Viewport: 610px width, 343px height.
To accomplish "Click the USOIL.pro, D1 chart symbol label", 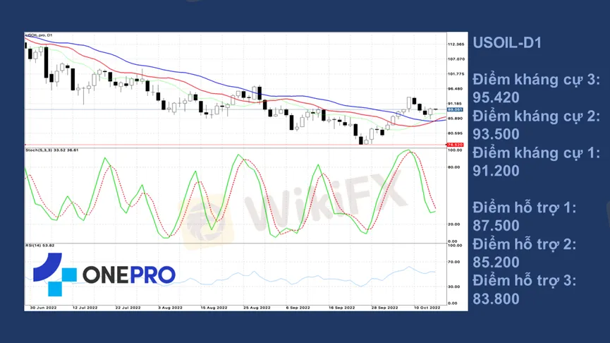I will 39,35.
